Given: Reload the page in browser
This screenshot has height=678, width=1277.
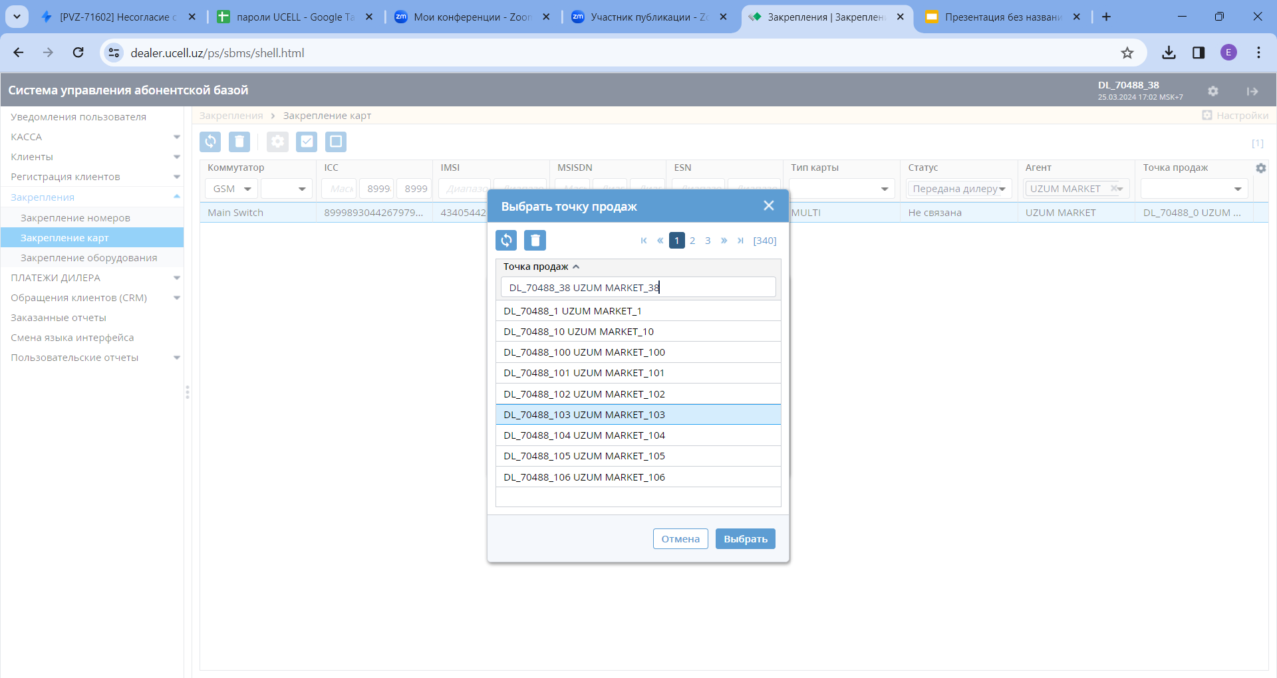Looking at the screenshot, I should (78, 53).
